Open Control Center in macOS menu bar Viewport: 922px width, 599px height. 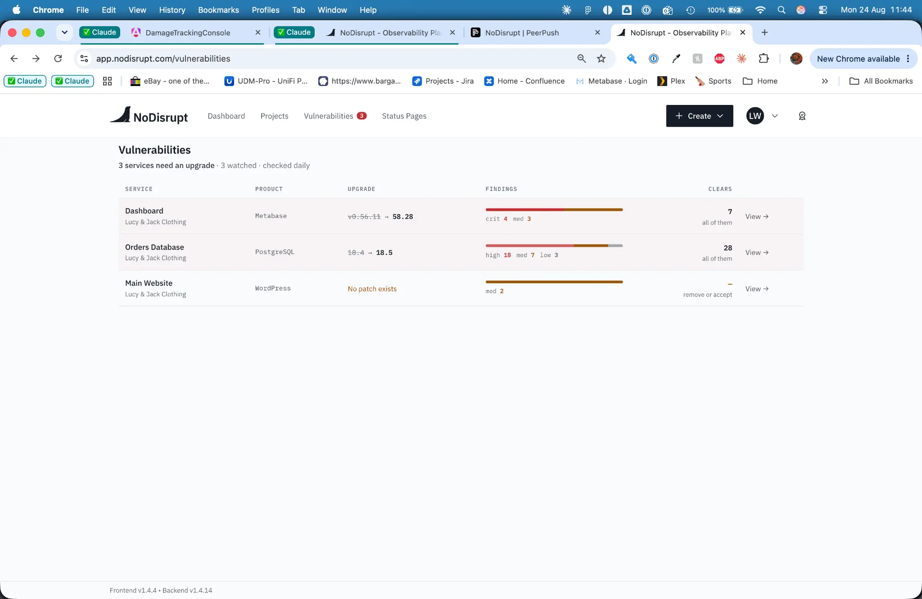pos(823,10)
